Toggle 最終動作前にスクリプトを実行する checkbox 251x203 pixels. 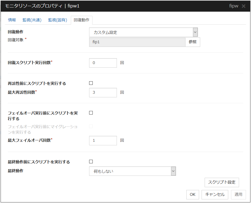pos(91,162)
